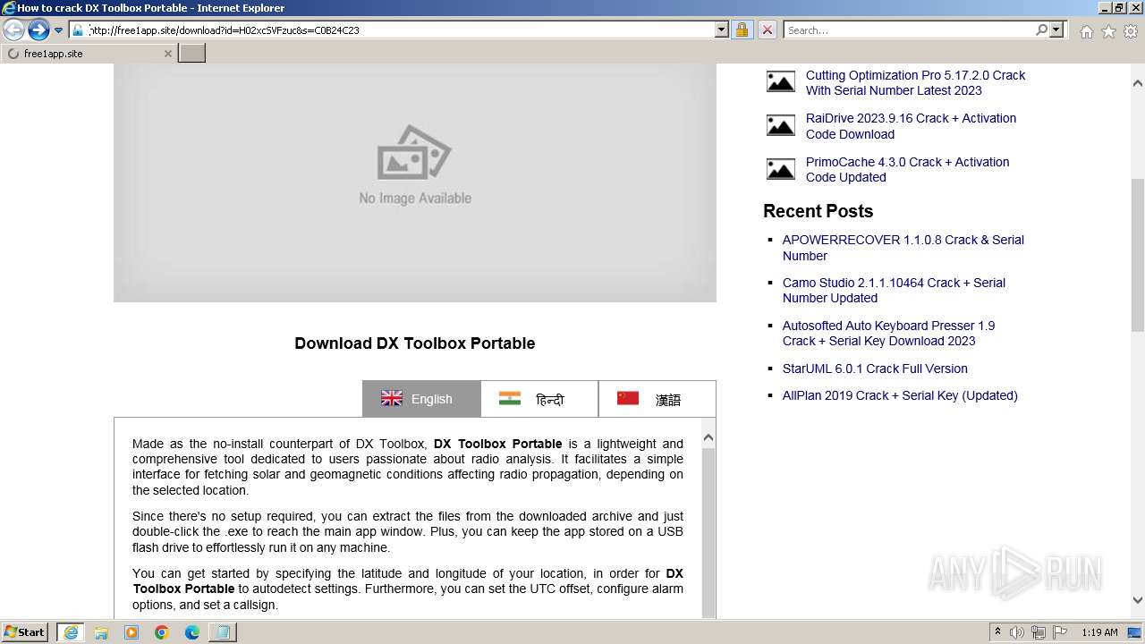Click the India flag icon

coord(510,398)
